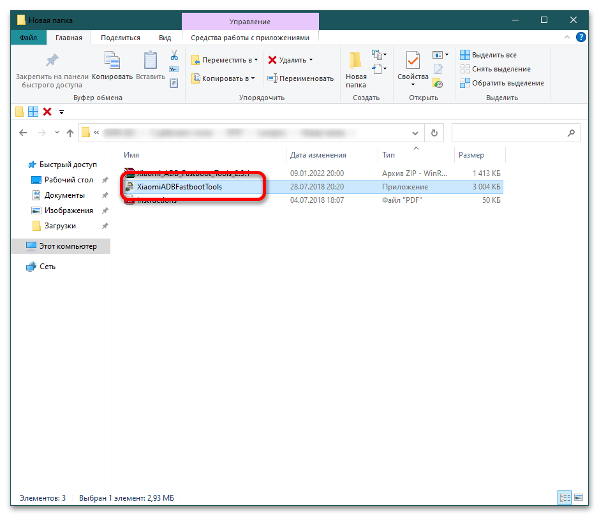Click the red X Удалить icon

(x=272, y=60)
